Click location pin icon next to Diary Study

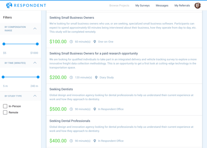click(96, 78)
